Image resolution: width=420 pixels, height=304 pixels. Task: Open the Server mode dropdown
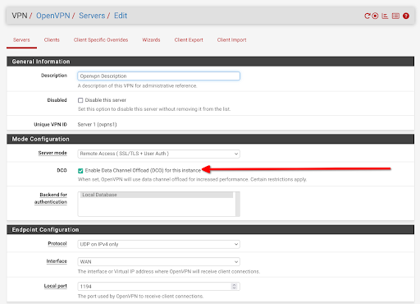(158, 154)
